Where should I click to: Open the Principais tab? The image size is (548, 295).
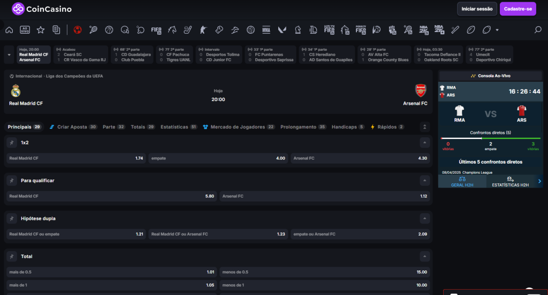pos(25,127)
